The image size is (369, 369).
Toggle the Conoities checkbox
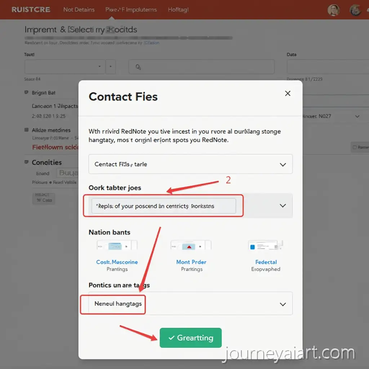click(26, 162)
